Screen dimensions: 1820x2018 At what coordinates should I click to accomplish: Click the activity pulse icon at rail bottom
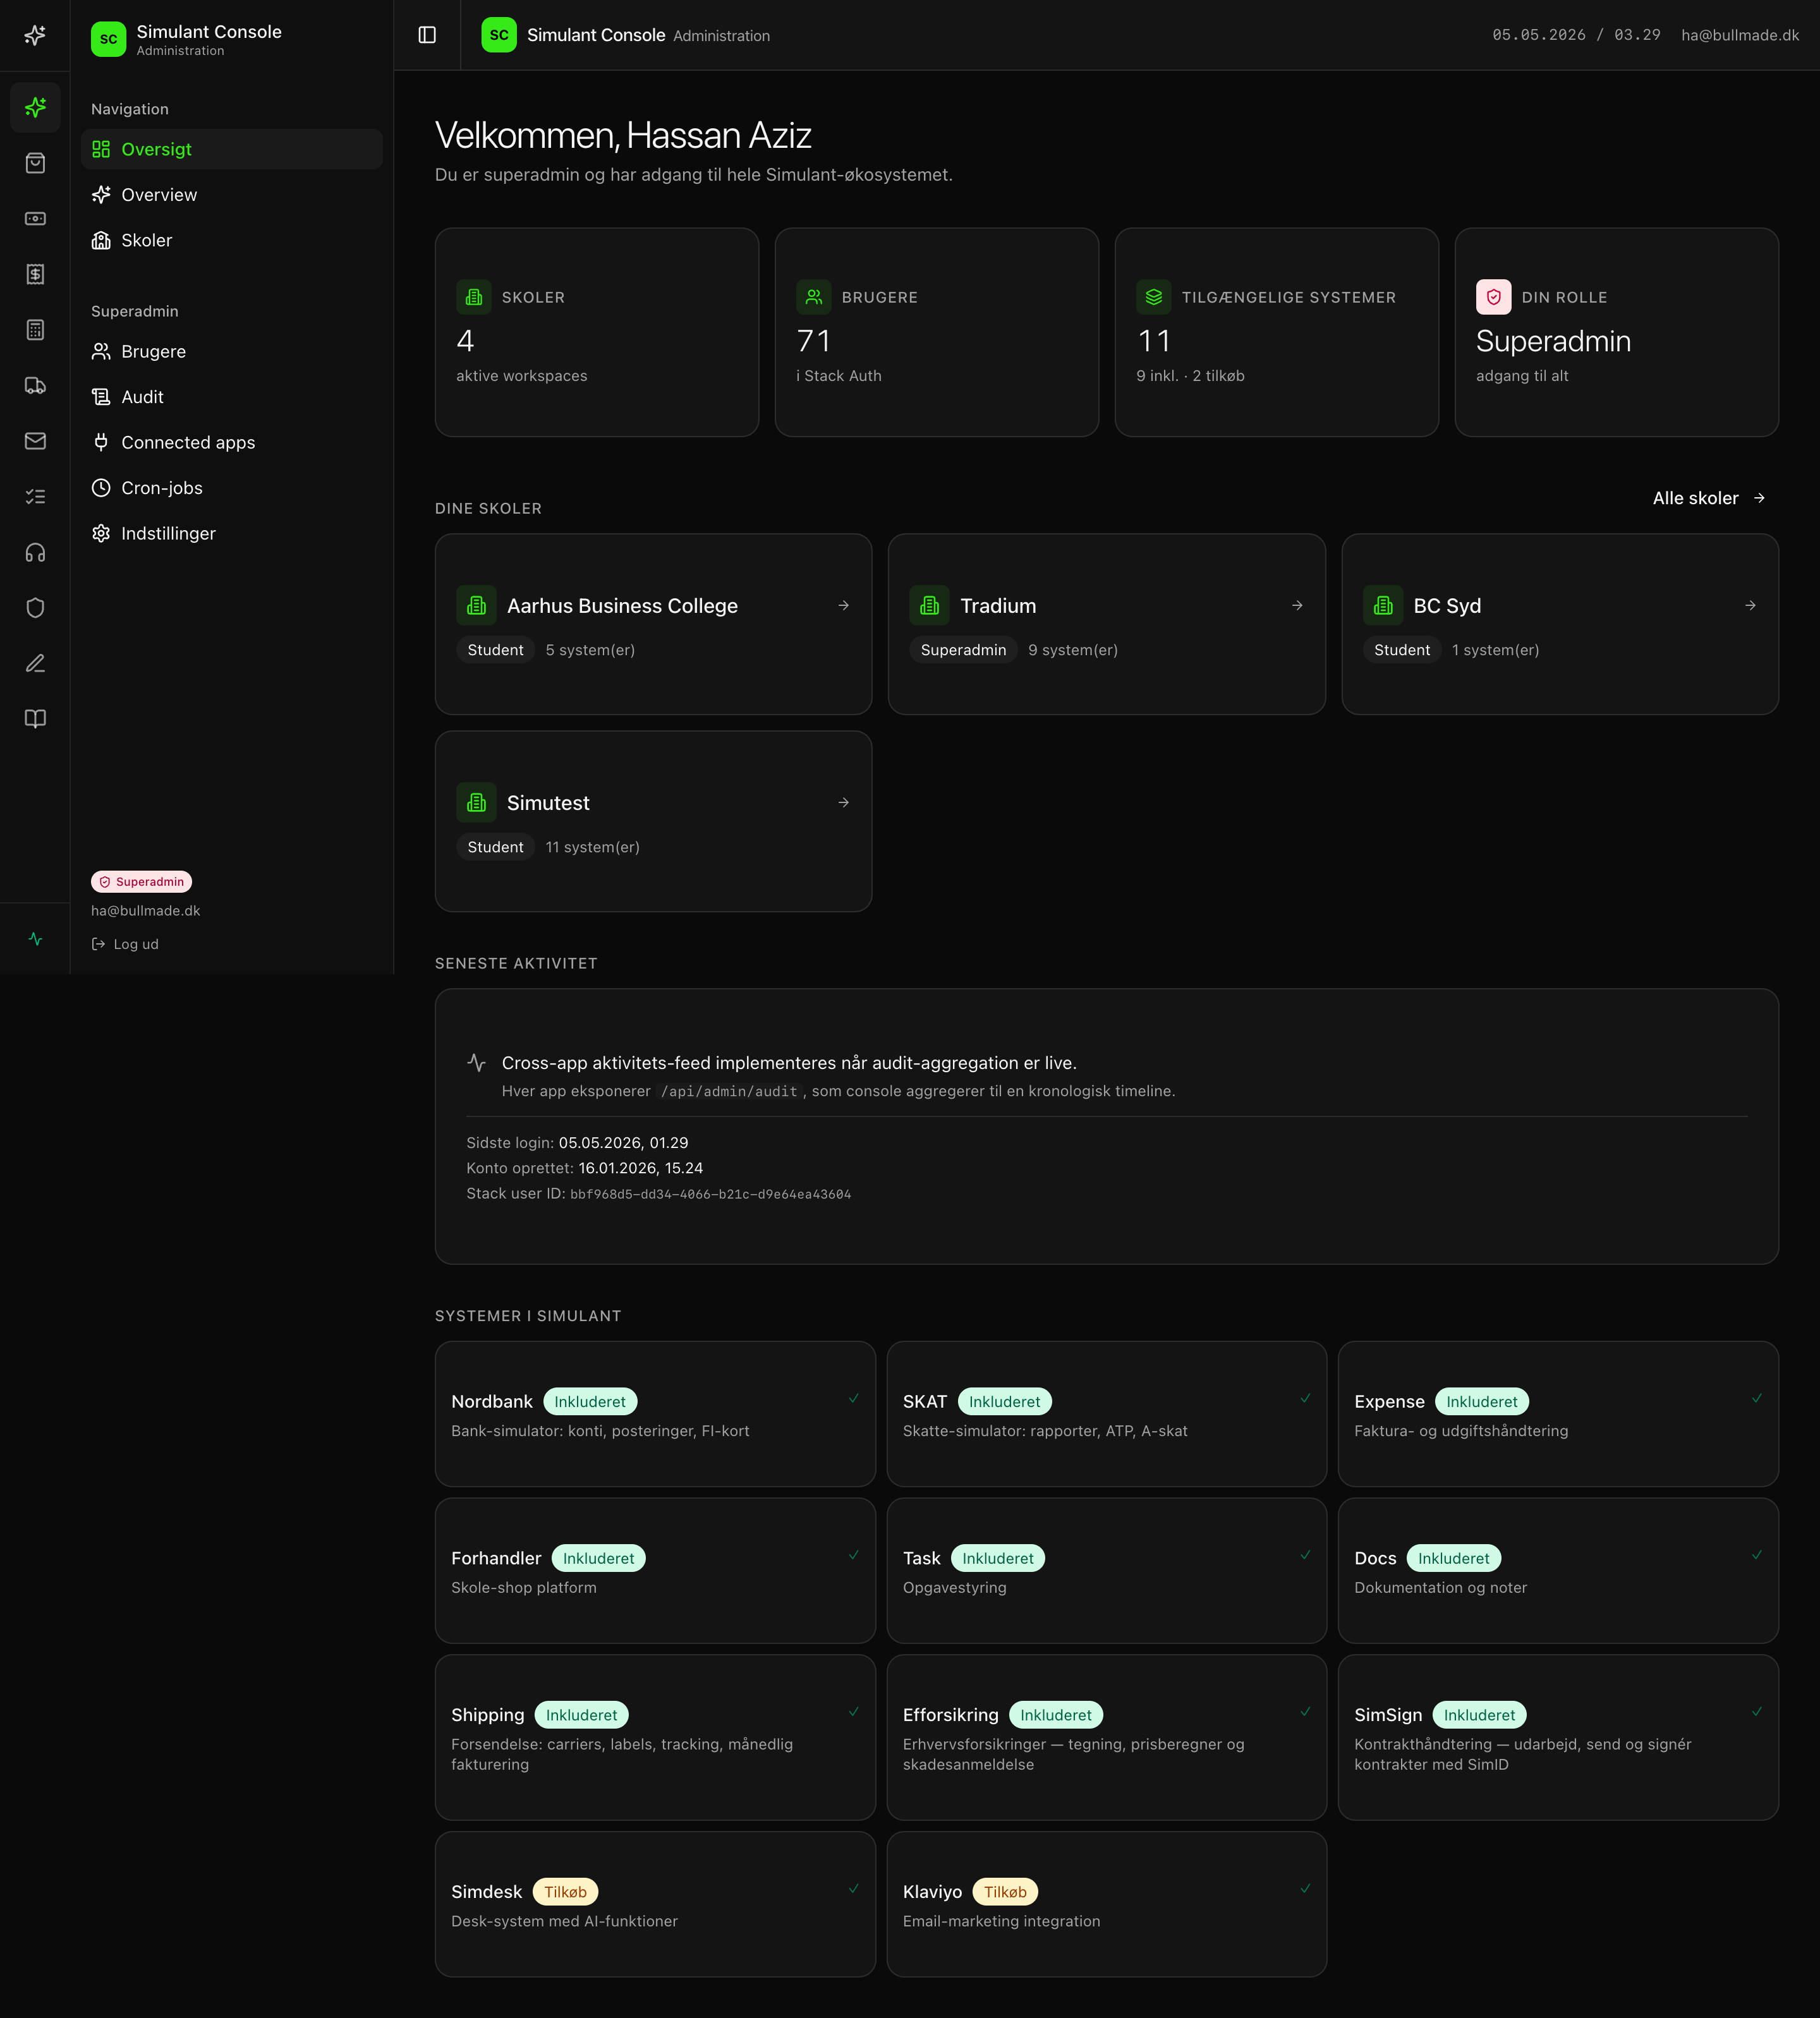[35, 939]
